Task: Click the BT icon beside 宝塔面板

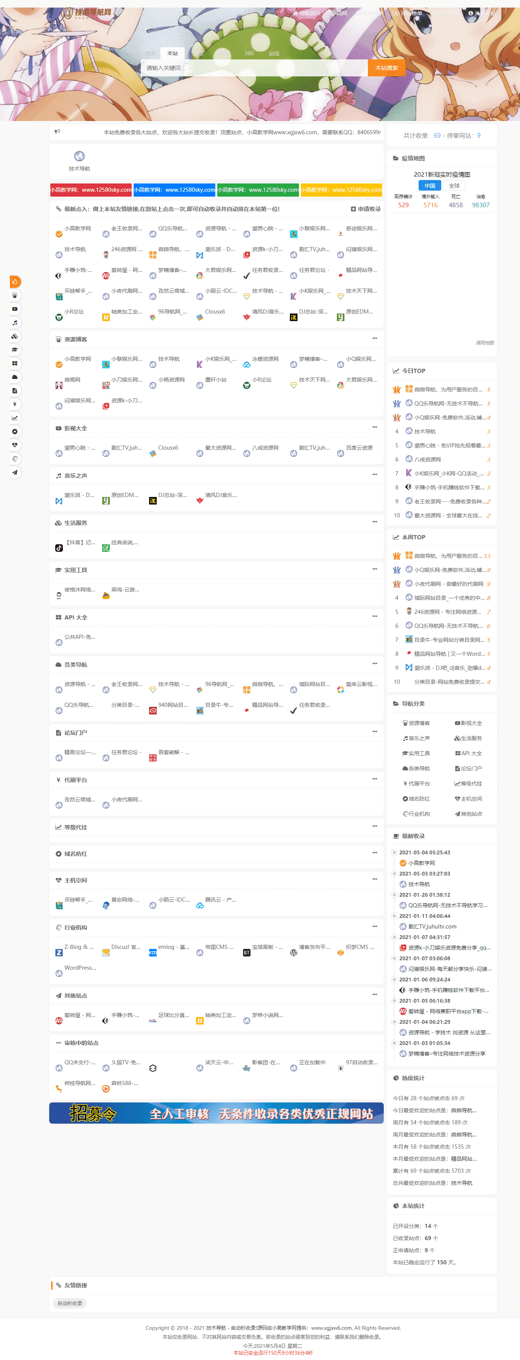Action: (246, 952)
